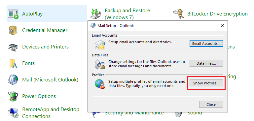Image resolution: width=254 pixels, height=121 pixels.
Task: Click the BitLocker Drive Encryption padlock icon
Action: [x=178, y=14]
